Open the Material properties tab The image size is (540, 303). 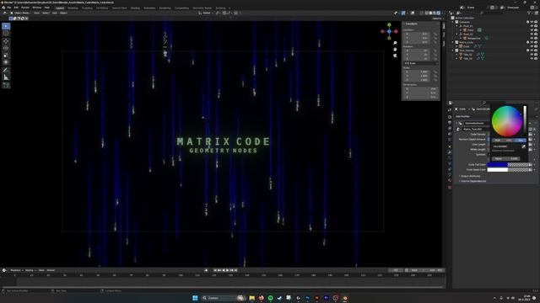coord(450,180)
